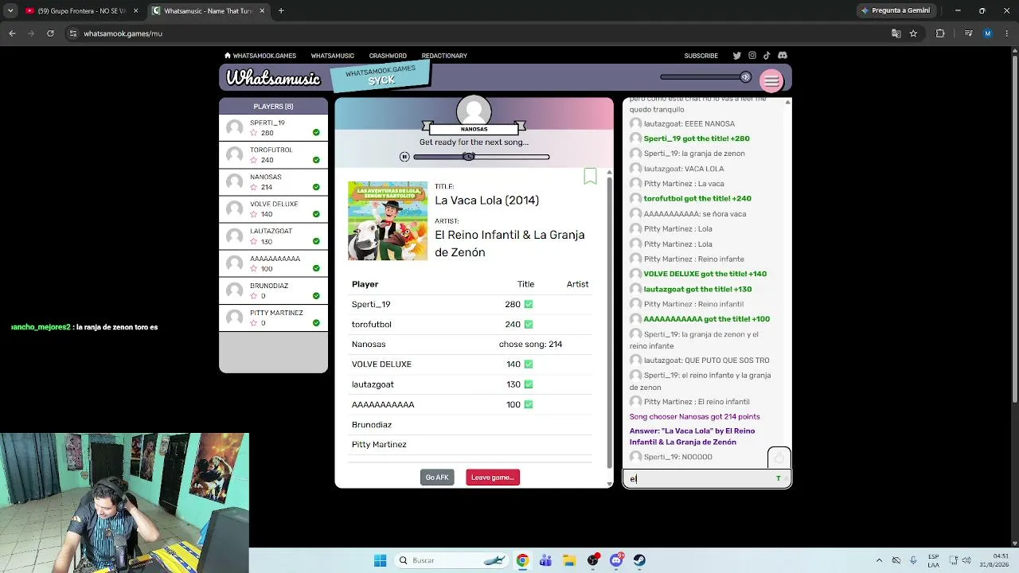Click torofutbol row in the score table

pyautogui.click(x=470, y=324)
